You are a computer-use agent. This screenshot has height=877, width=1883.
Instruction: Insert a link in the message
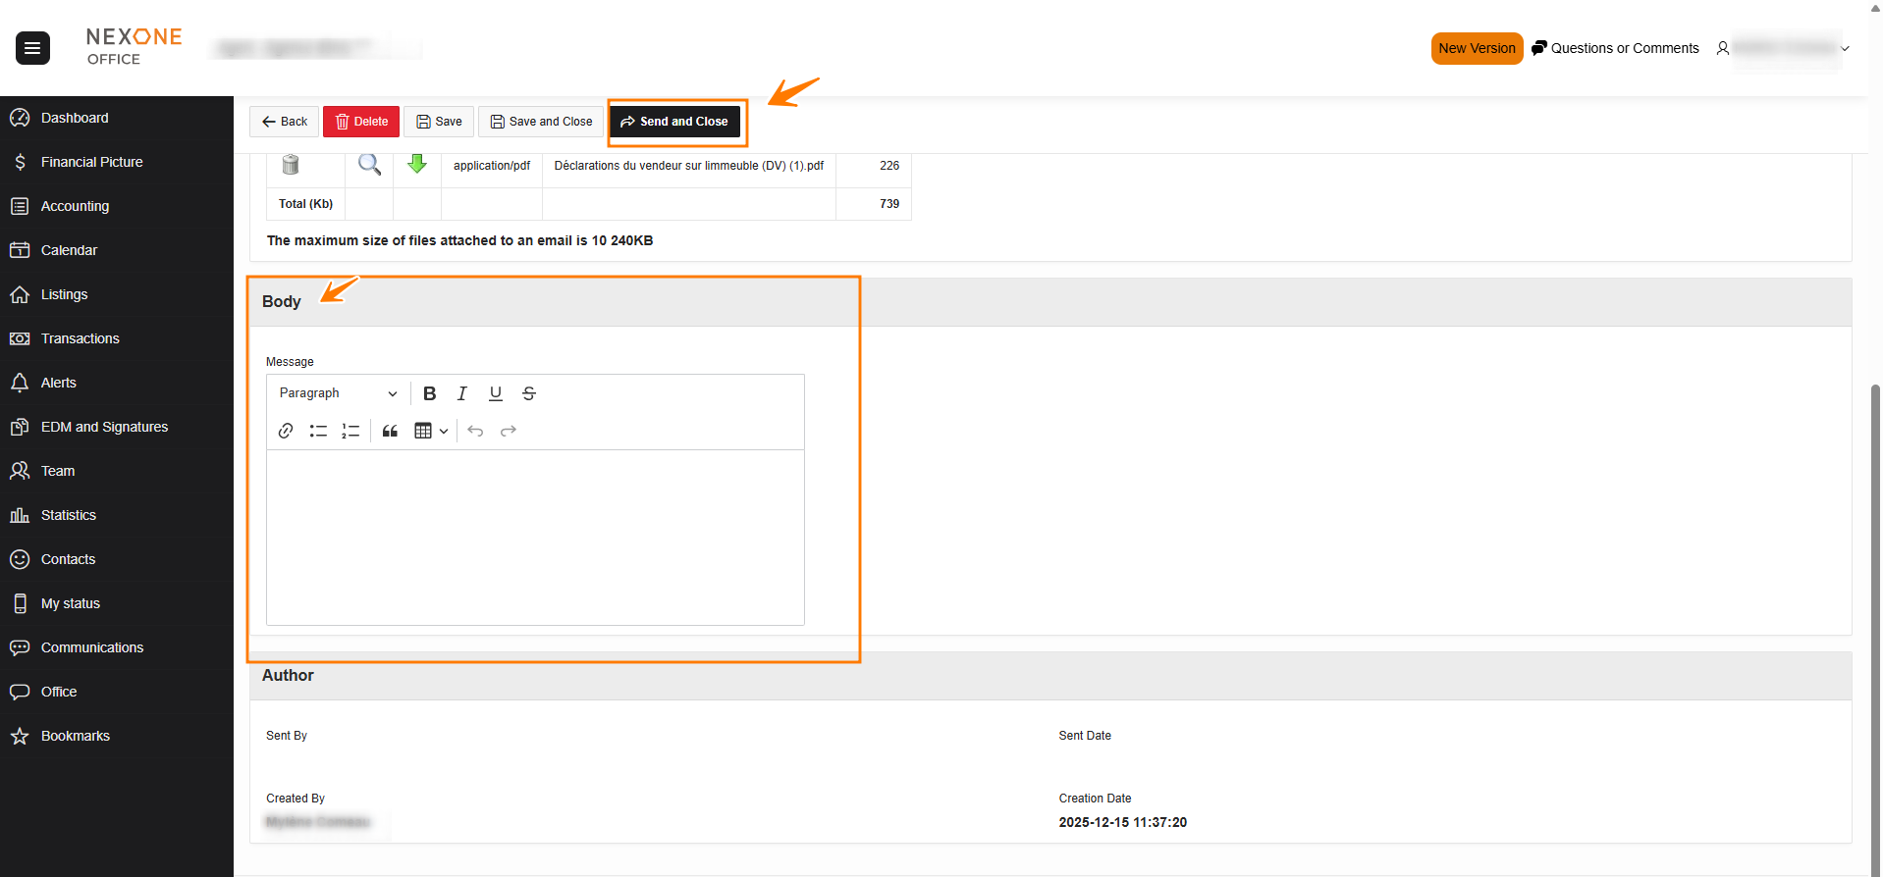point(286,431)
